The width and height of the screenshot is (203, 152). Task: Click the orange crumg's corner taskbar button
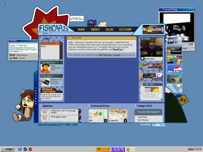coord(103,149)
